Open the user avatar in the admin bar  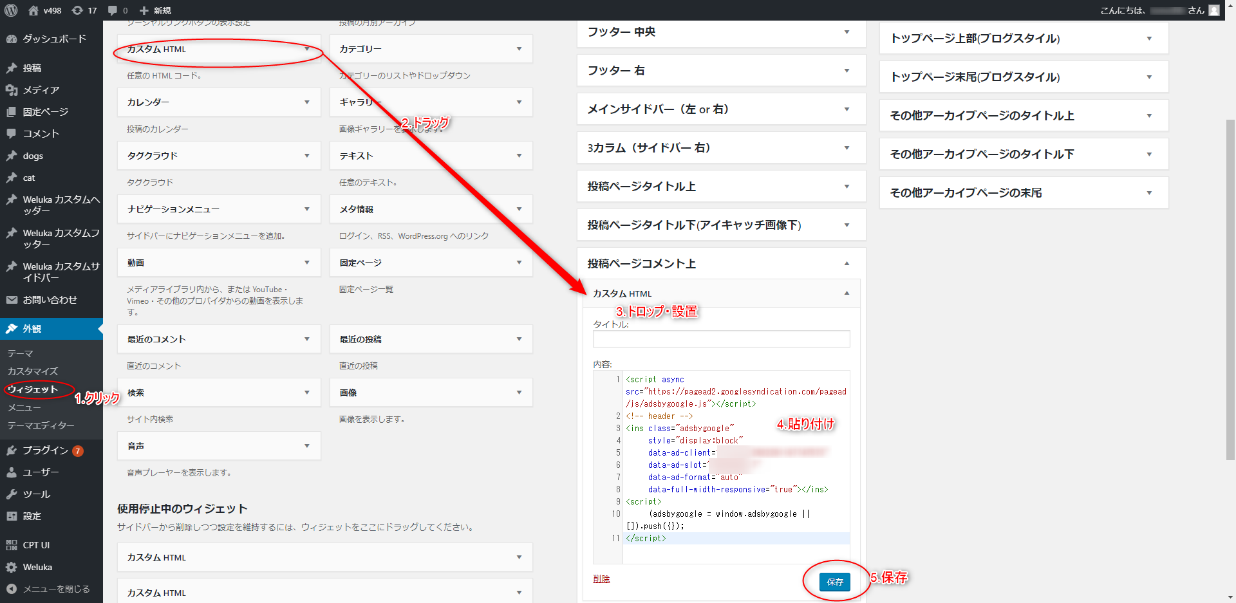1214,10
